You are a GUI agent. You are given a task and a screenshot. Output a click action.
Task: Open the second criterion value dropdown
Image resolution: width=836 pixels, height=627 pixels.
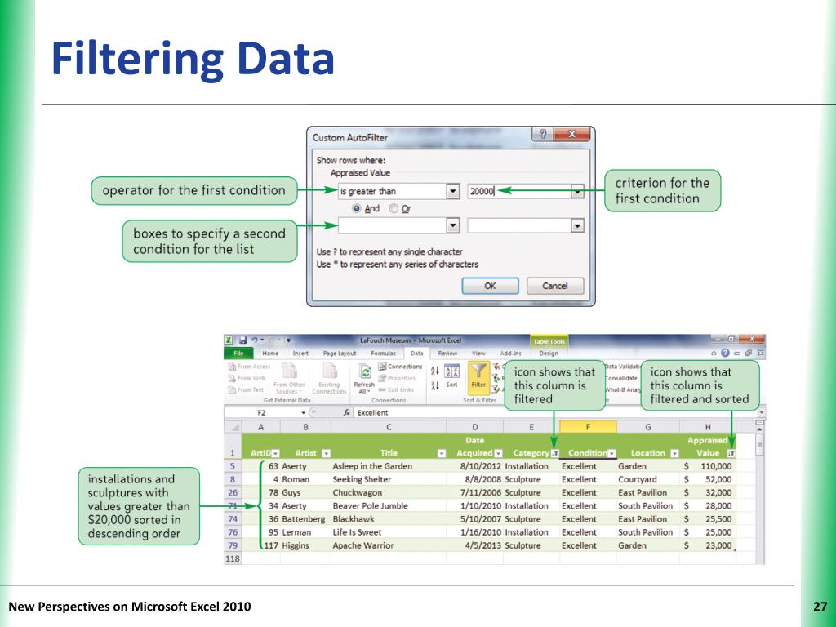[577, 226]
